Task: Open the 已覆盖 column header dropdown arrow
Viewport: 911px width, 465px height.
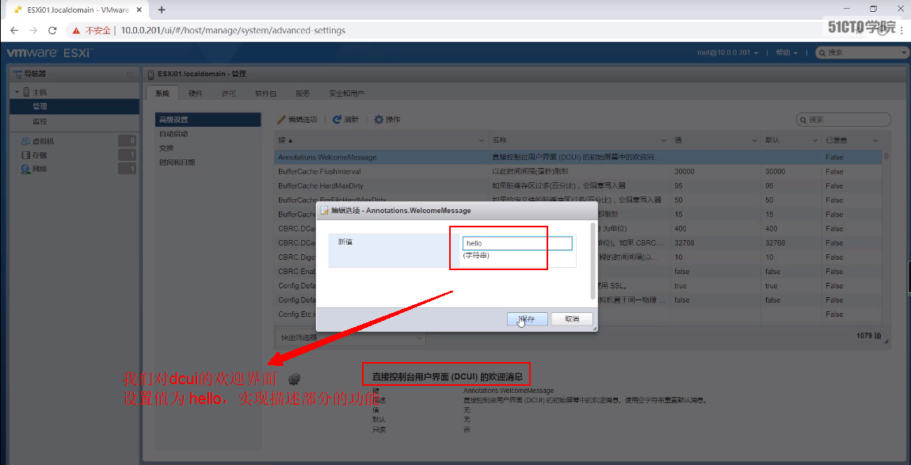Action: click(x=875, y=141)
